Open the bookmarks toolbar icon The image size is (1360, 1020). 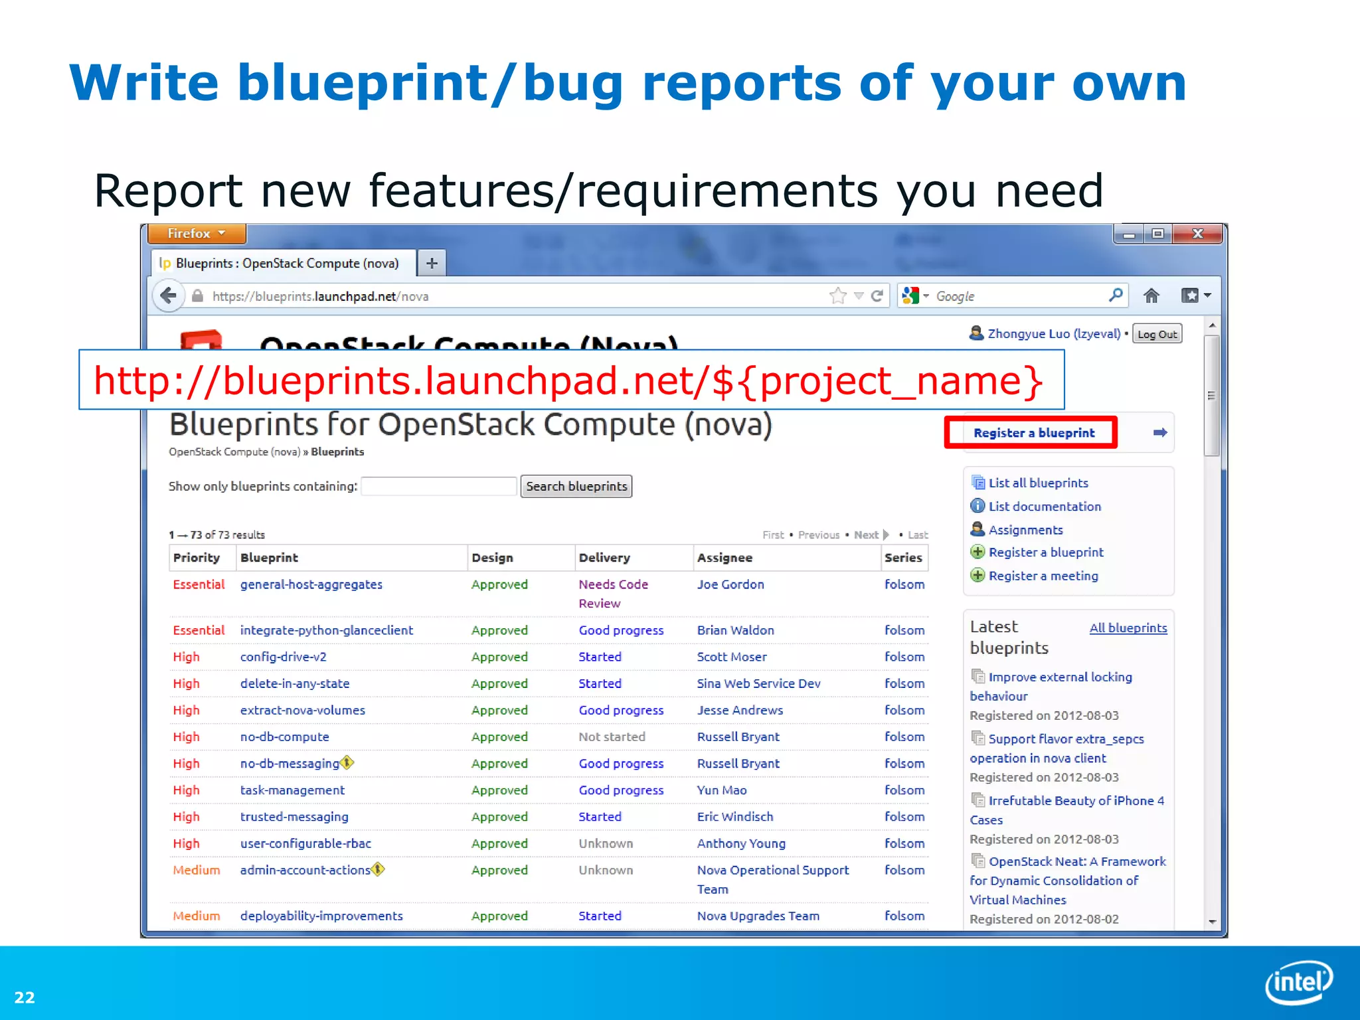(x=1190, y=296)
